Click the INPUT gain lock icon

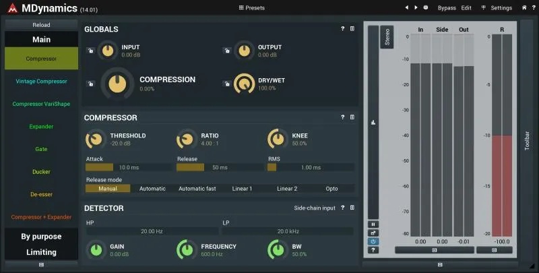90,51
